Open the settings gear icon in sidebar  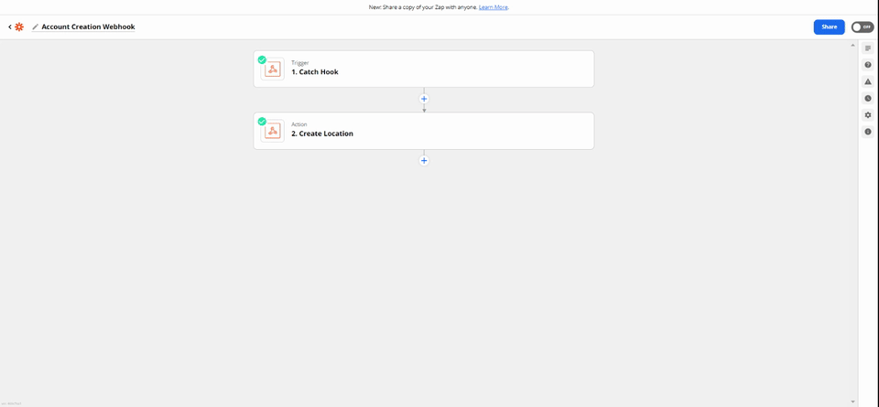[868, 114]
